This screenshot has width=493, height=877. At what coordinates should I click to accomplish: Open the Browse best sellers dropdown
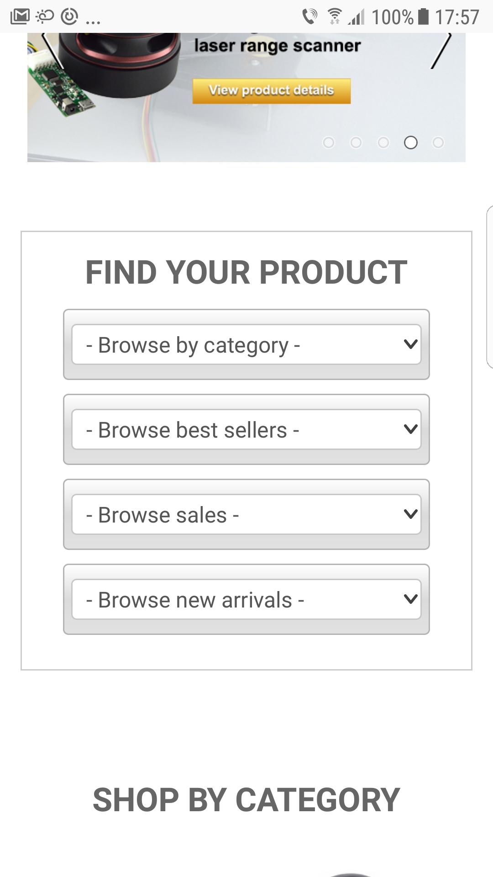246,429
